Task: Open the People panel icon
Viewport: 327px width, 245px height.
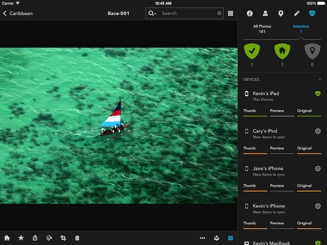Action: click(x=265, y=13)
